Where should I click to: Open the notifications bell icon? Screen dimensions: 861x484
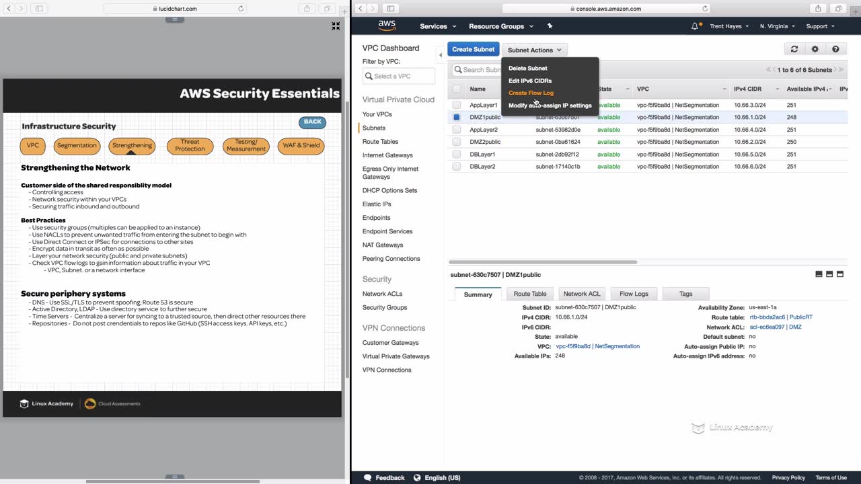click(x=695, y=26)
